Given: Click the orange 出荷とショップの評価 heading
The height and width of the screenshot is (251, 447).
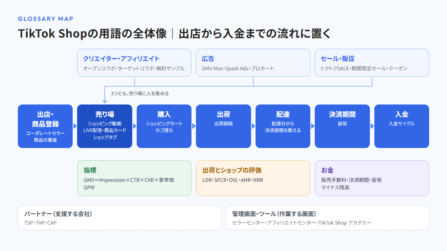Looking at the screenshot, I should pos(232,170).
